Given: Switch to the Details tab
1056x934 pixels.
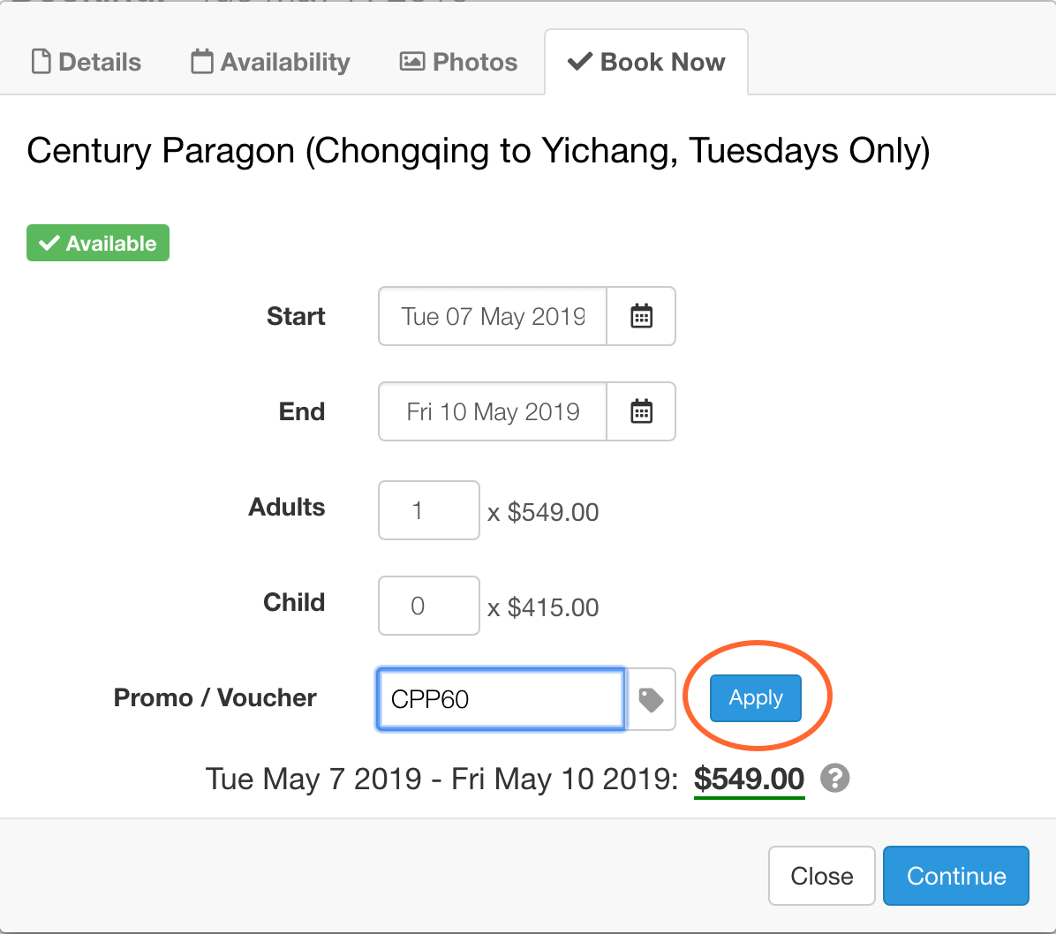Looking at the screenshot, I should click(x=87, y=62).
